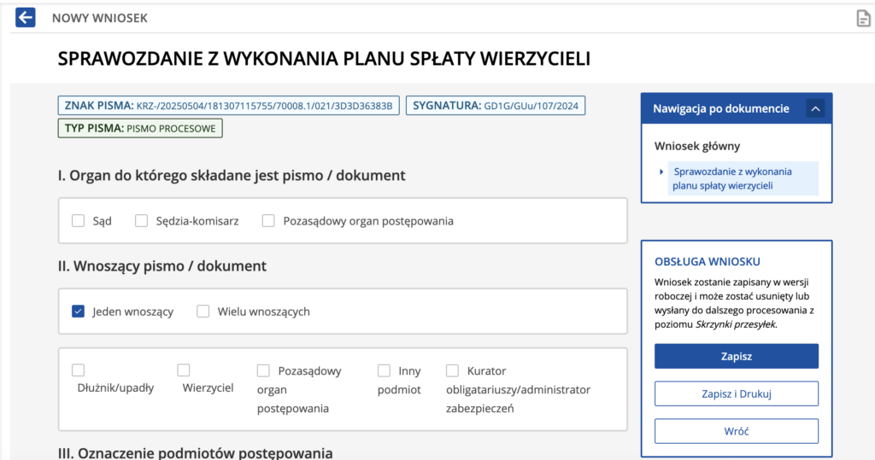This screenshot has width=875, height=460.
Task: Select Pozasądowy organ postępowania in section I
Action: click(x=268, y=221)
